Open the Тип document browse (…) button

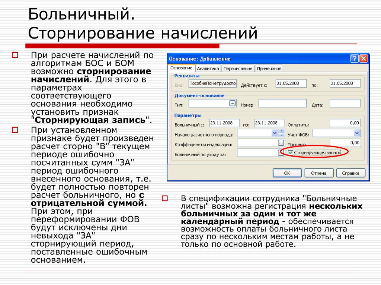(233, 103)
